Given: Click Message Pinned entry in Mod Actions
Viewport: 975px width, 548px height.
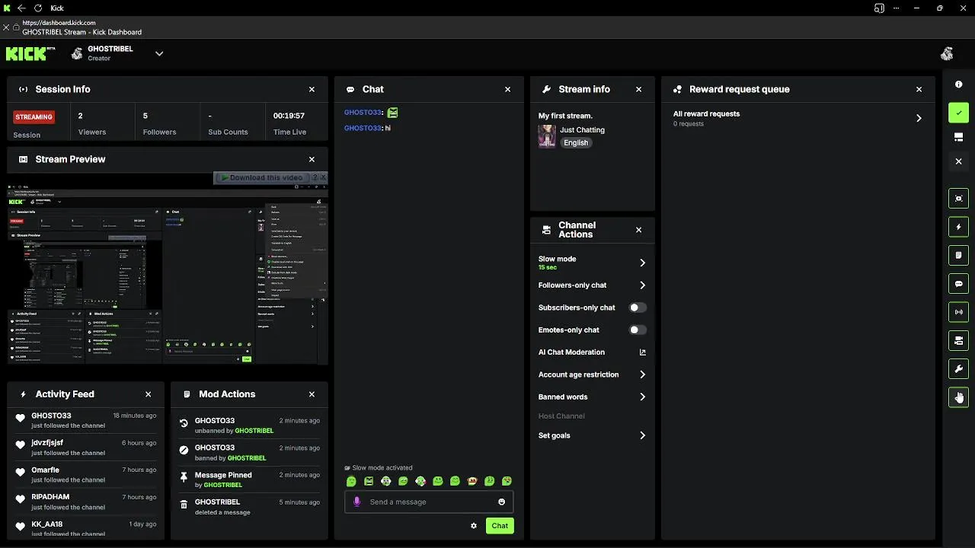Looking at the screenshot, I should coord(249,479).
